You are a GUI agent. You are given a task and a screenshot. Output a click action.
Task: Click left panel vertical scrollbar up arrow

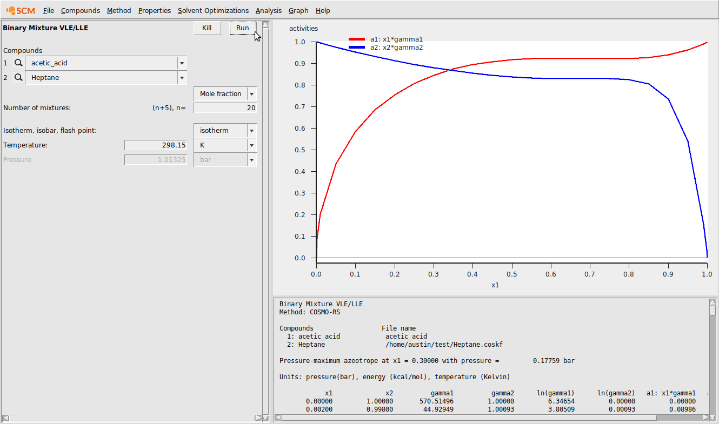click(265, 25)
